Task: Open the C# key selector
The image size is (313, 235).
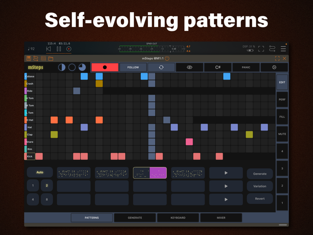Action: pos(218,67)
